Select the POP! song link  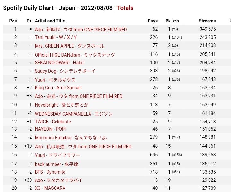[61, 129]
